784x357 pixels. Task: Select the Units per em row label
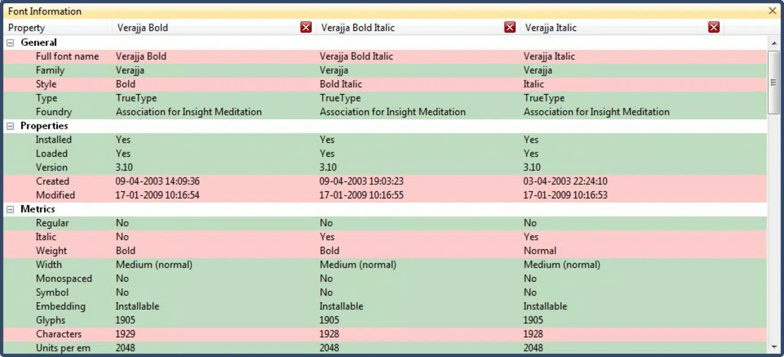point(63,348)
